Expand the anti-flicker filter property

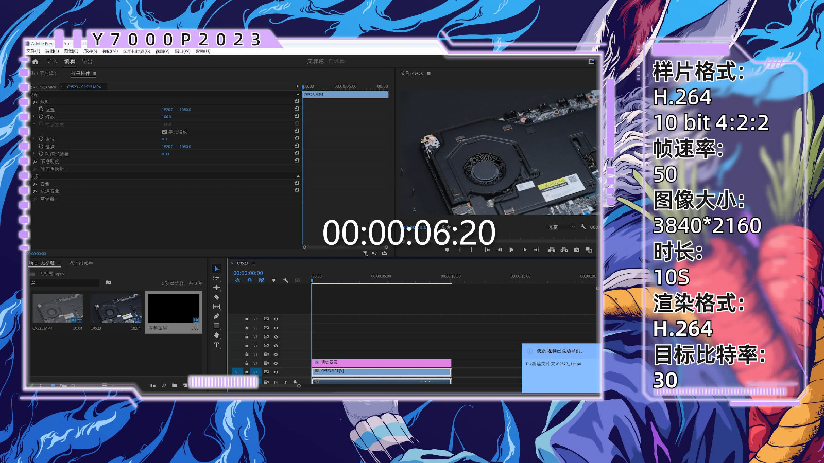click(x=34, y=154)
